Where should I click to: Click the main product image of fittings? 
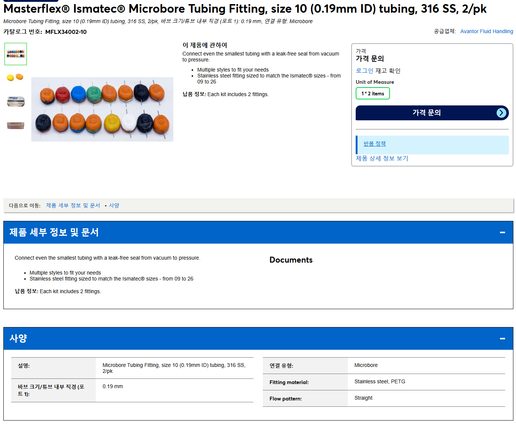(102, 109)
